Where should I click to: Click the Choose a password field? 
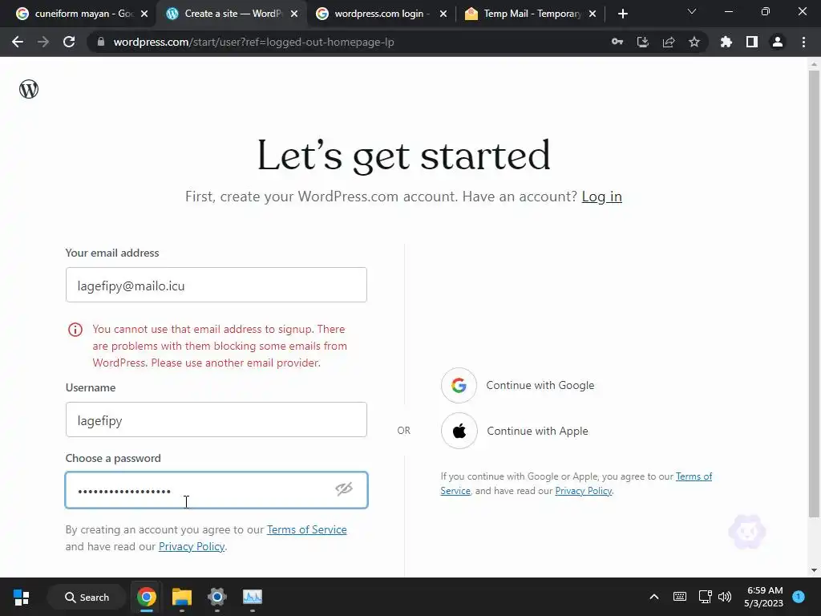216,490
